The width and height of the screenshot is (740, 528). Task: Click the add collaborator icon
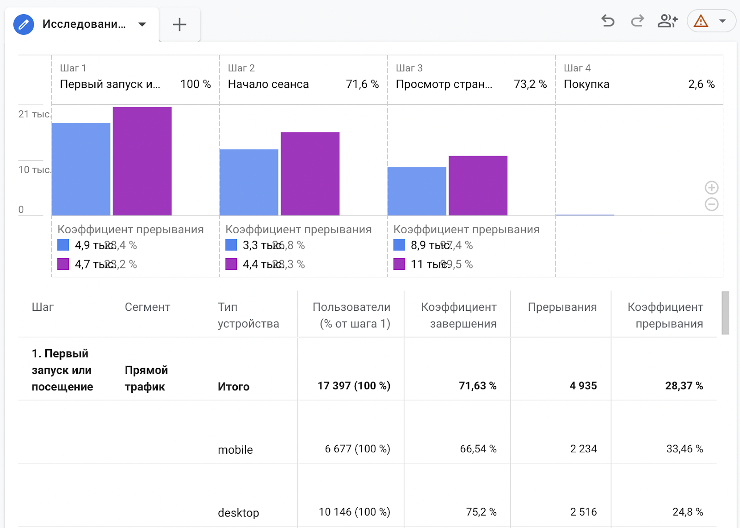coord(667,21)
